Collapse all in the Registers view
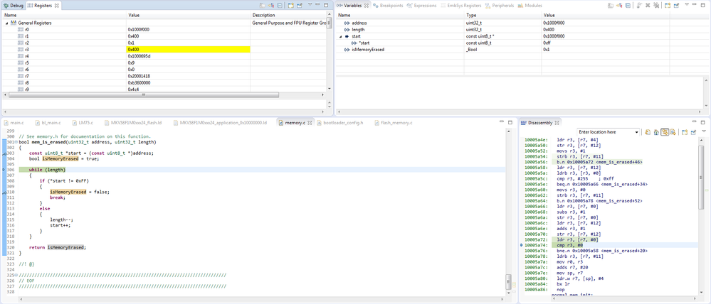Viewport: 711px width, 304px height. point(279,6)
